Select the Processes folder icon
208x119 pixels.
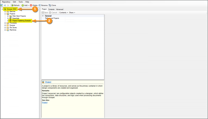tap(8, 23)
